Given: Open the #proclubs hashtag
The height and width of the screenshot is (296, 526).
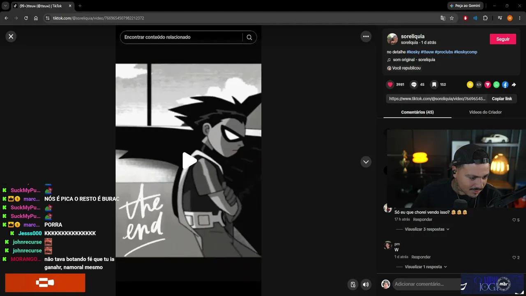Looking at the screenshot, I should tap(444, 52).
